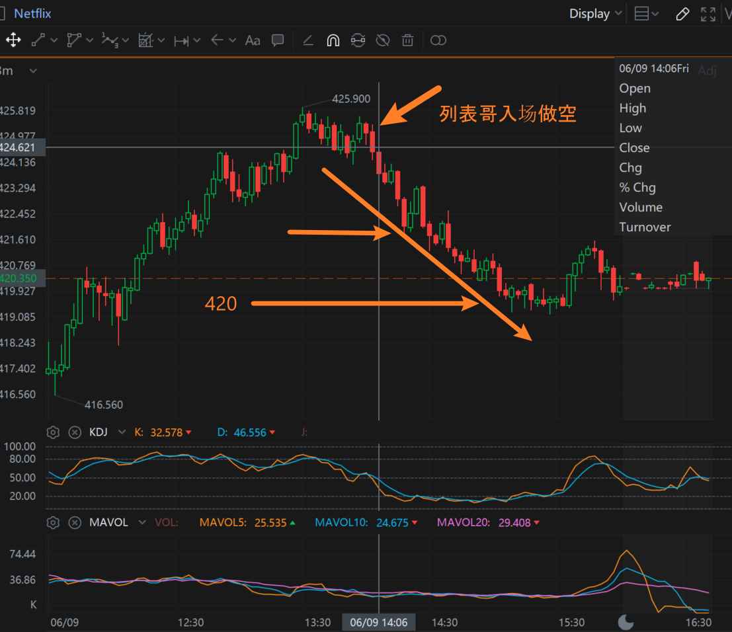732x632 pixels.
Task: Click the comment bubble note tool
Action: (278, 40)
